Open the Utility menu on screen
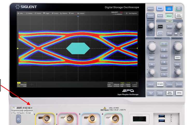187x125 pixels. 20,13
